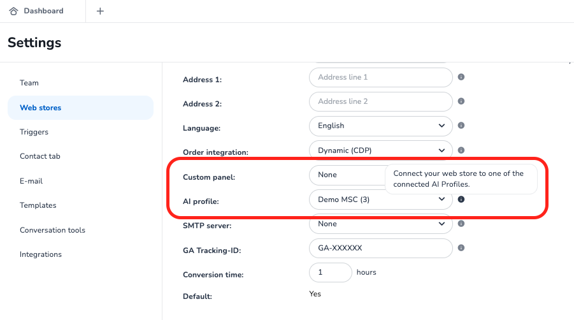Select Triggers in the settings sidebar

34,132
